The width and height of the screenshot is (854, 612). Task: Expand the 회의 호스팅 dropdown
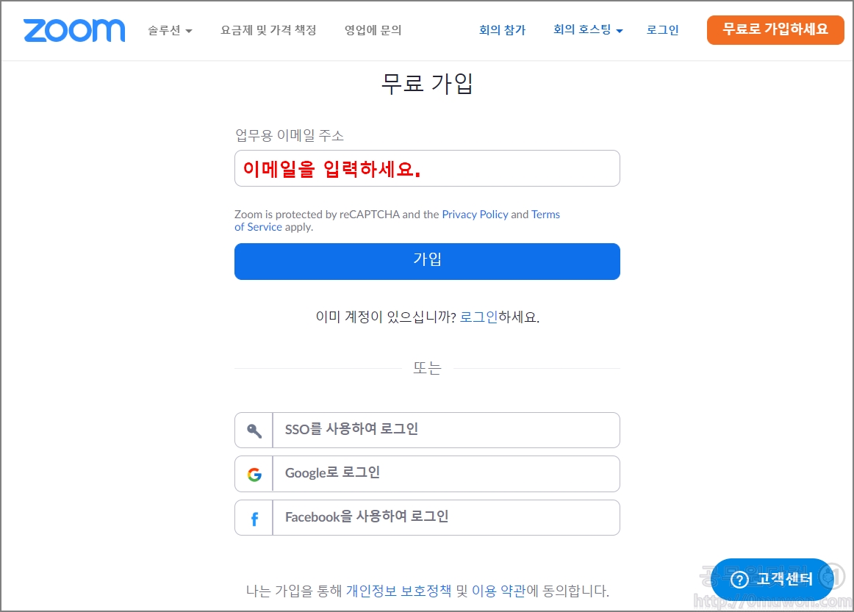[x=588, y=30]
